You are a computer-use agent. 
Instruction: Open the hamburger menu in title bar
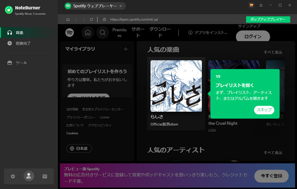click(261, 6)
